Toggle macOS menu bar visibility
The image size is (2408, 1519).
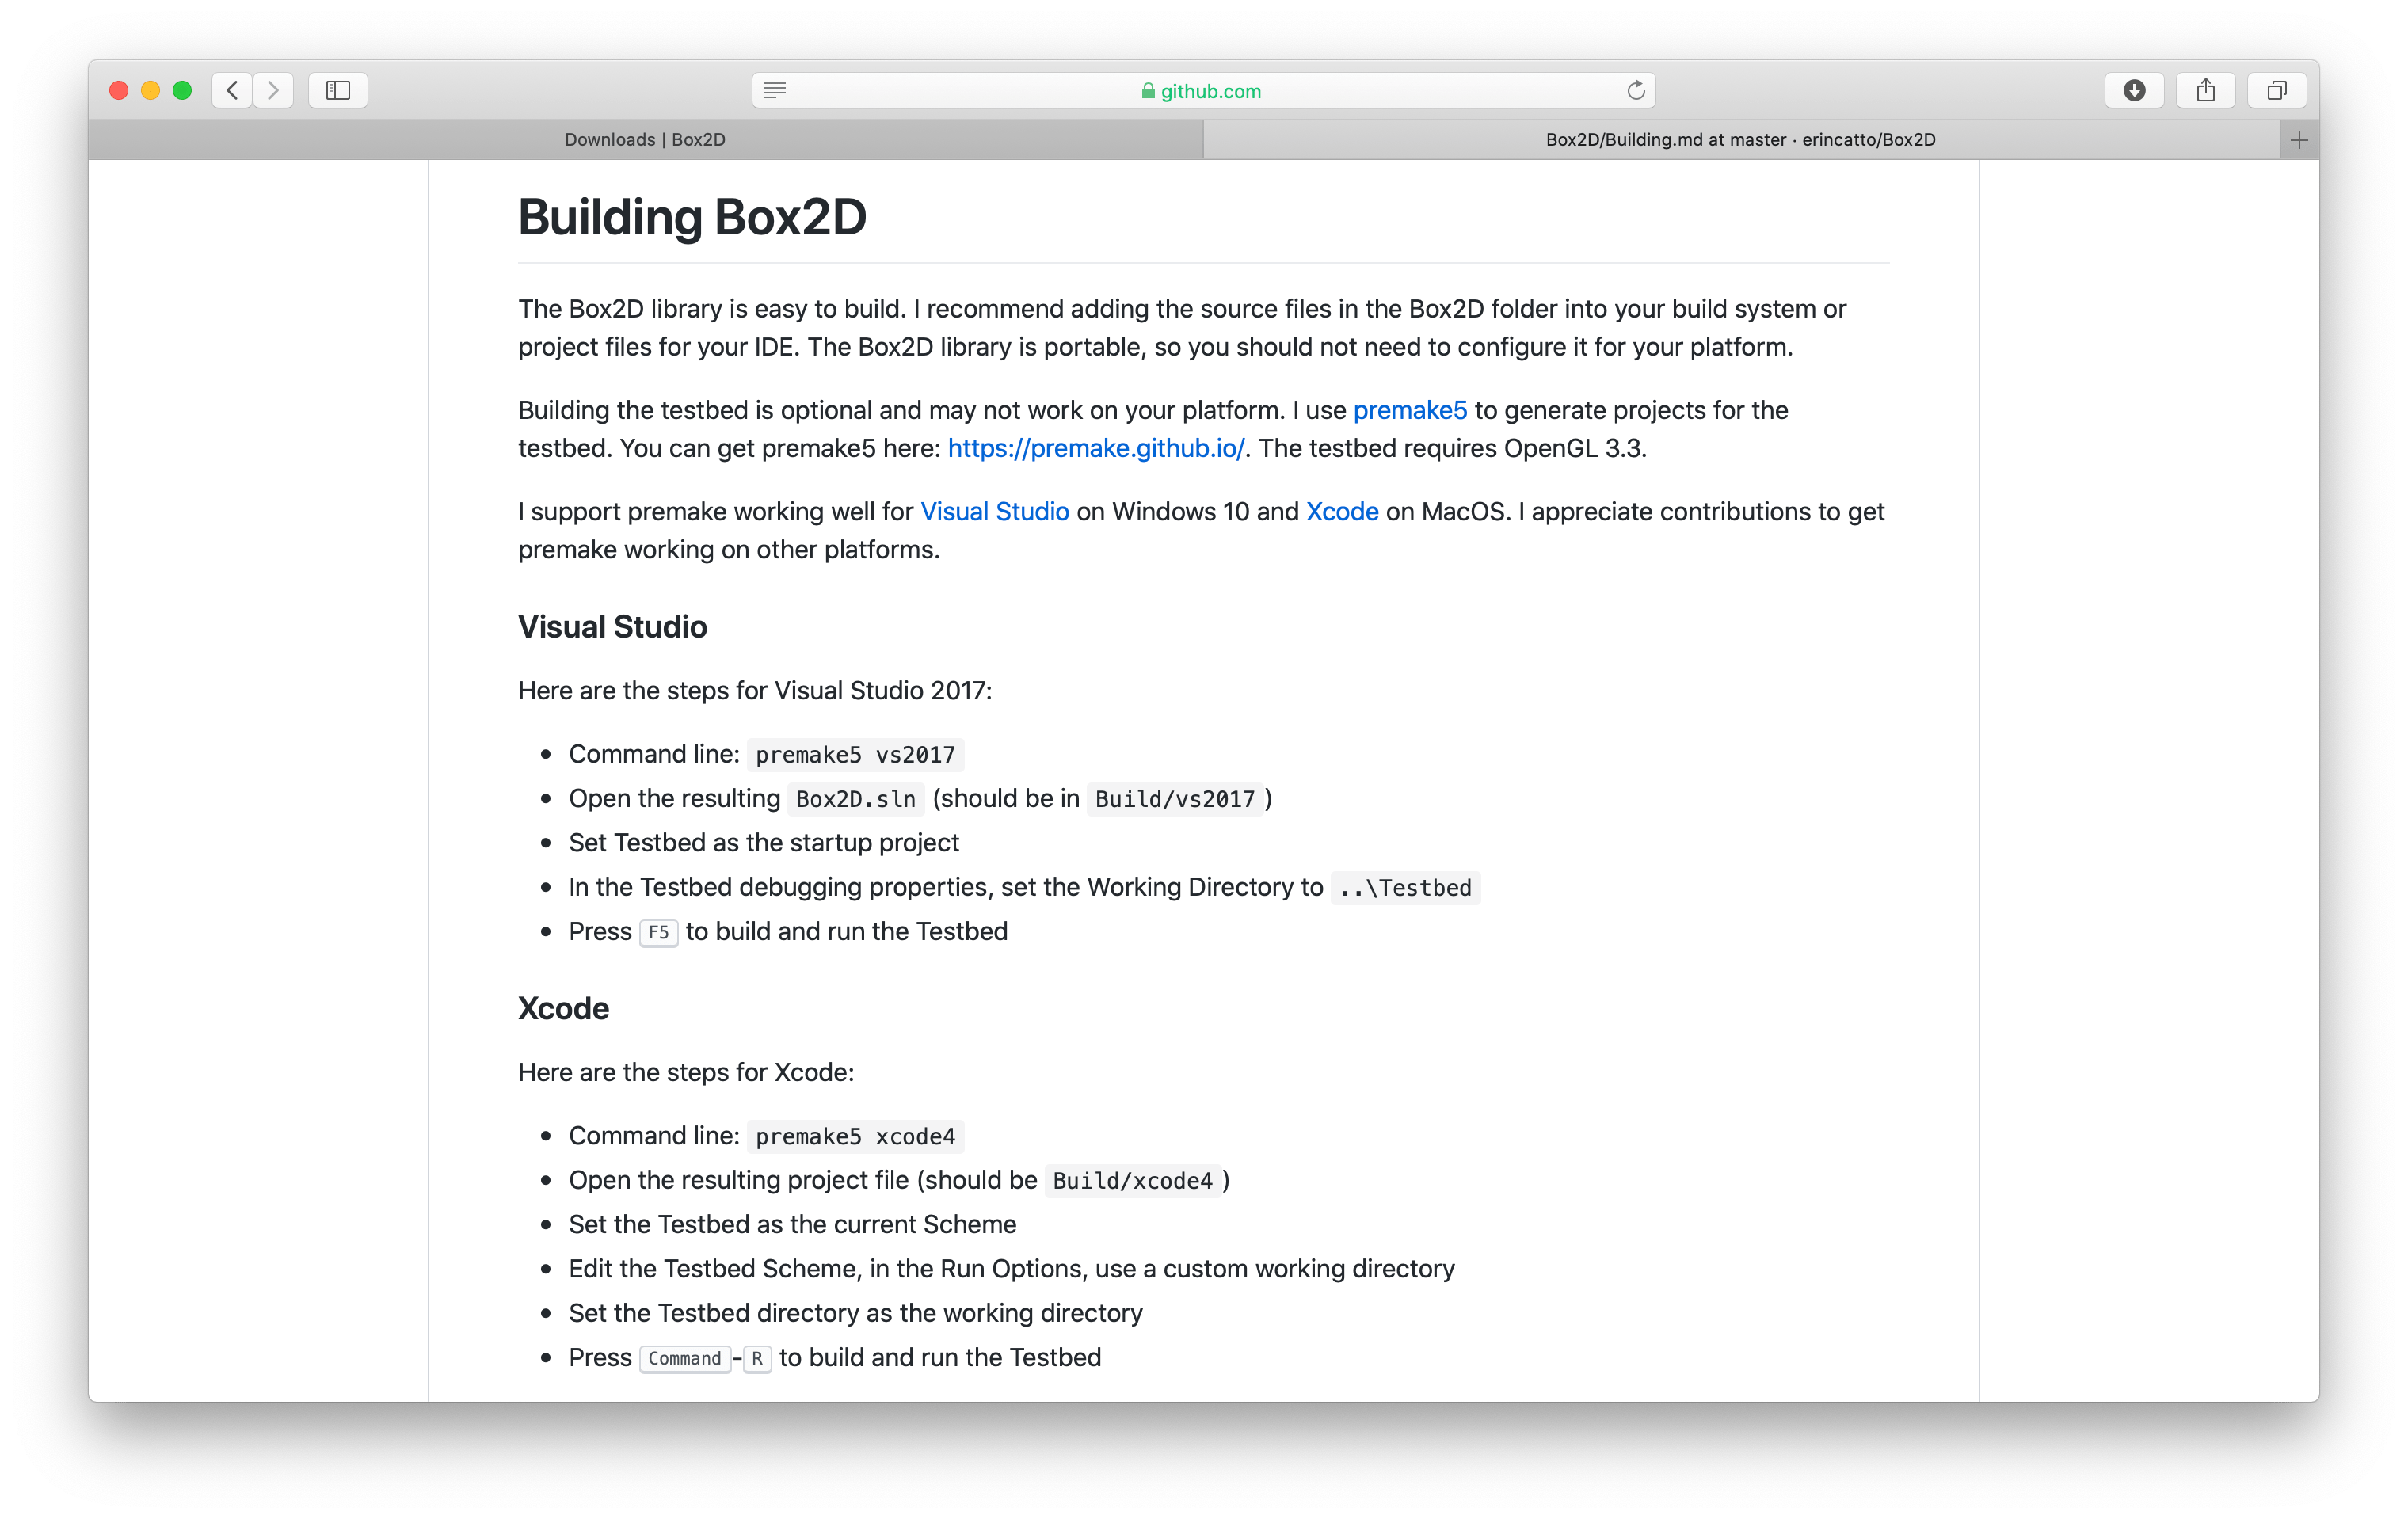coord(341,89)
